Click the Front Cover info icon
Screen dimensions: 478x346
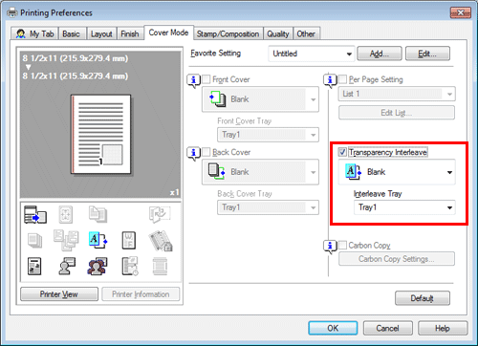(193, 81)
